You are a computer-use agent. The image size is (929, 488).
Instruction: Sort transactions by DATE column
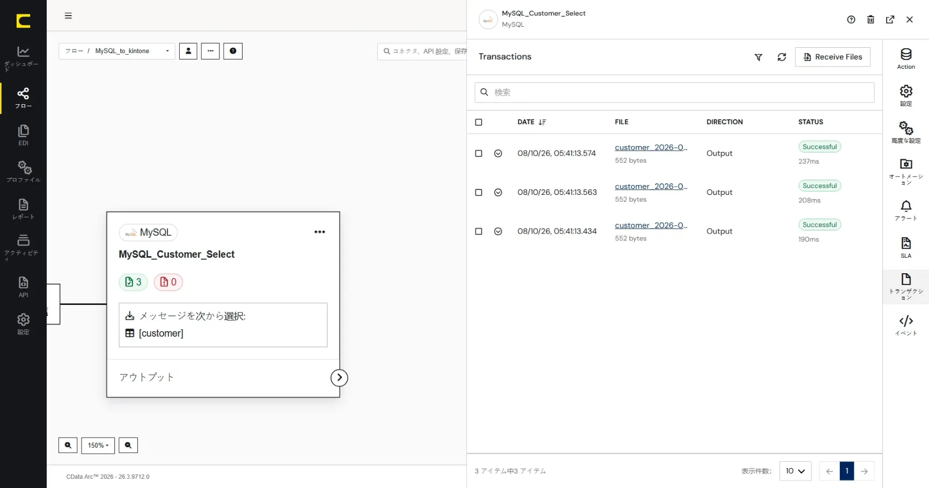point(531,122)
